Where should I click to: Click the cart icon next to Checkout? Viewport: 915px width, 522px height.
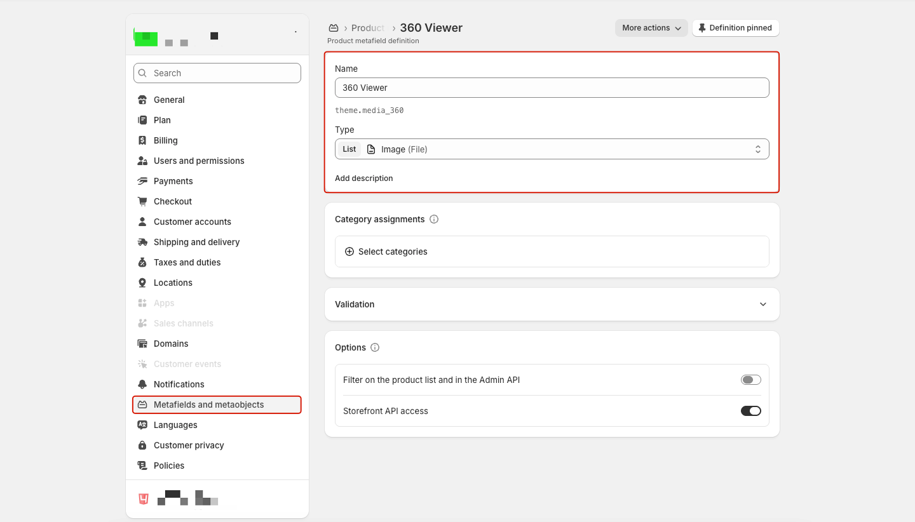pos(142,201)
